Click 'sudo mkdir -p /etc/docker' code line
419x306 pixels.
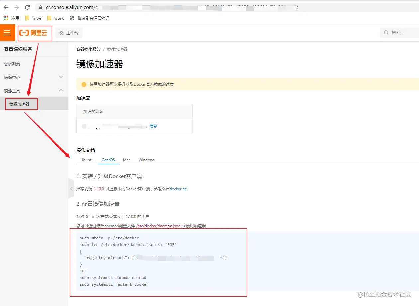point(109,238)
